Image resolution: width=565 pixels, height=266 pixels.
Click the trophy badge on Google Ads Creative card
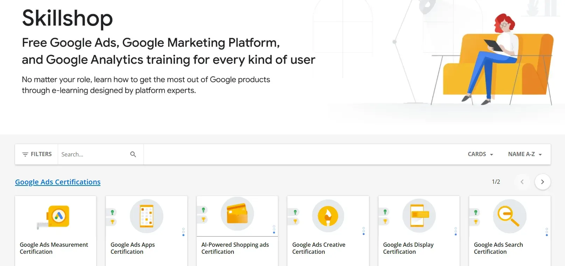click(x=295, y=221)
